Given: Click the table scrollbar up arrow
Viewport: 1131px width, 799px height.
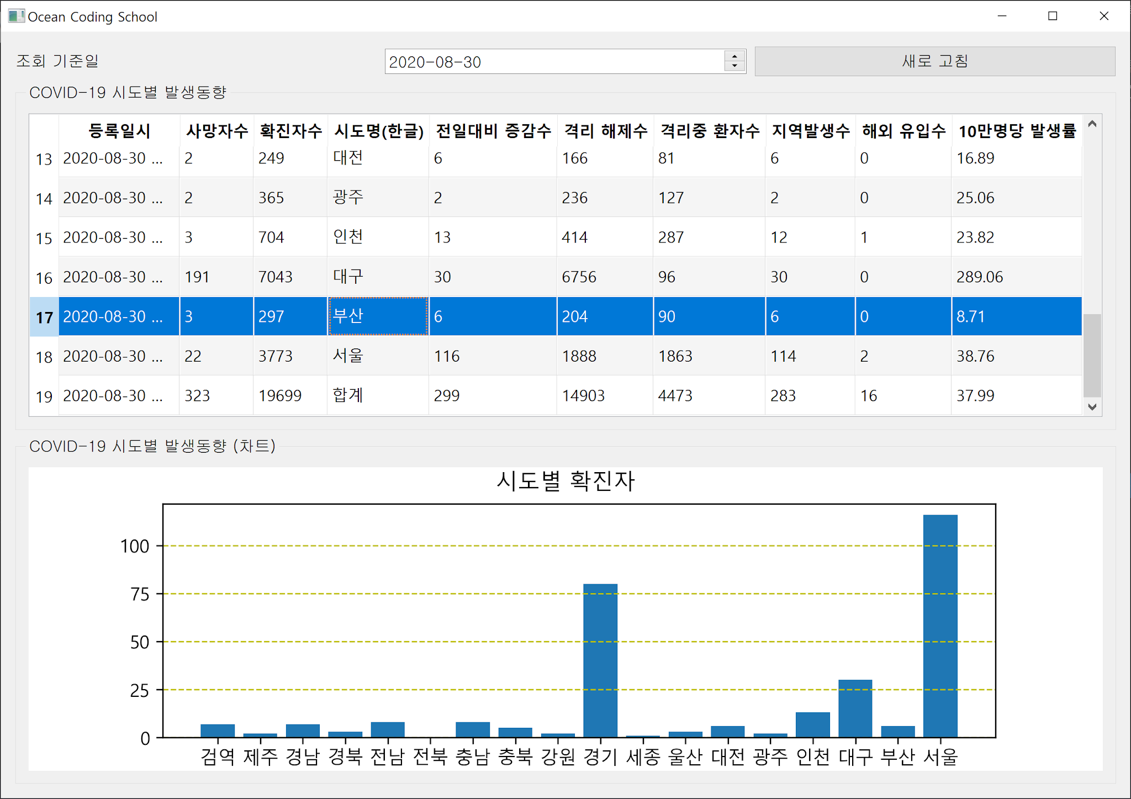Looking at the screenshot, I should point(1092,124).
